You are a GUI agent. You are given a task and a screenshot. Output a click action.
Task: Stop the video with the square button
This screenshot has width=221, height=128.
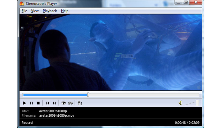[38, 103]
